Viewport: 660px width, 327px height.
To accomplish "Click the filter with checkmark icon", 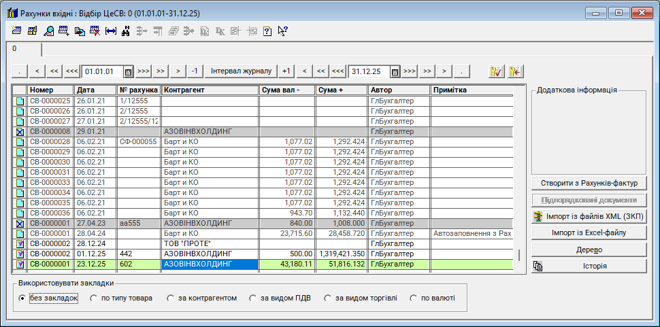I will coord(496,71).
